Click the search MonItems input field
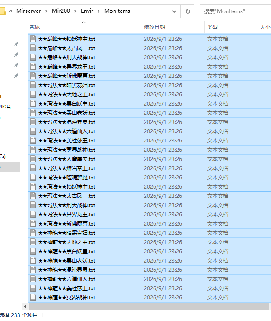Viewport: 271px width, 321px height. coord(235,11)
